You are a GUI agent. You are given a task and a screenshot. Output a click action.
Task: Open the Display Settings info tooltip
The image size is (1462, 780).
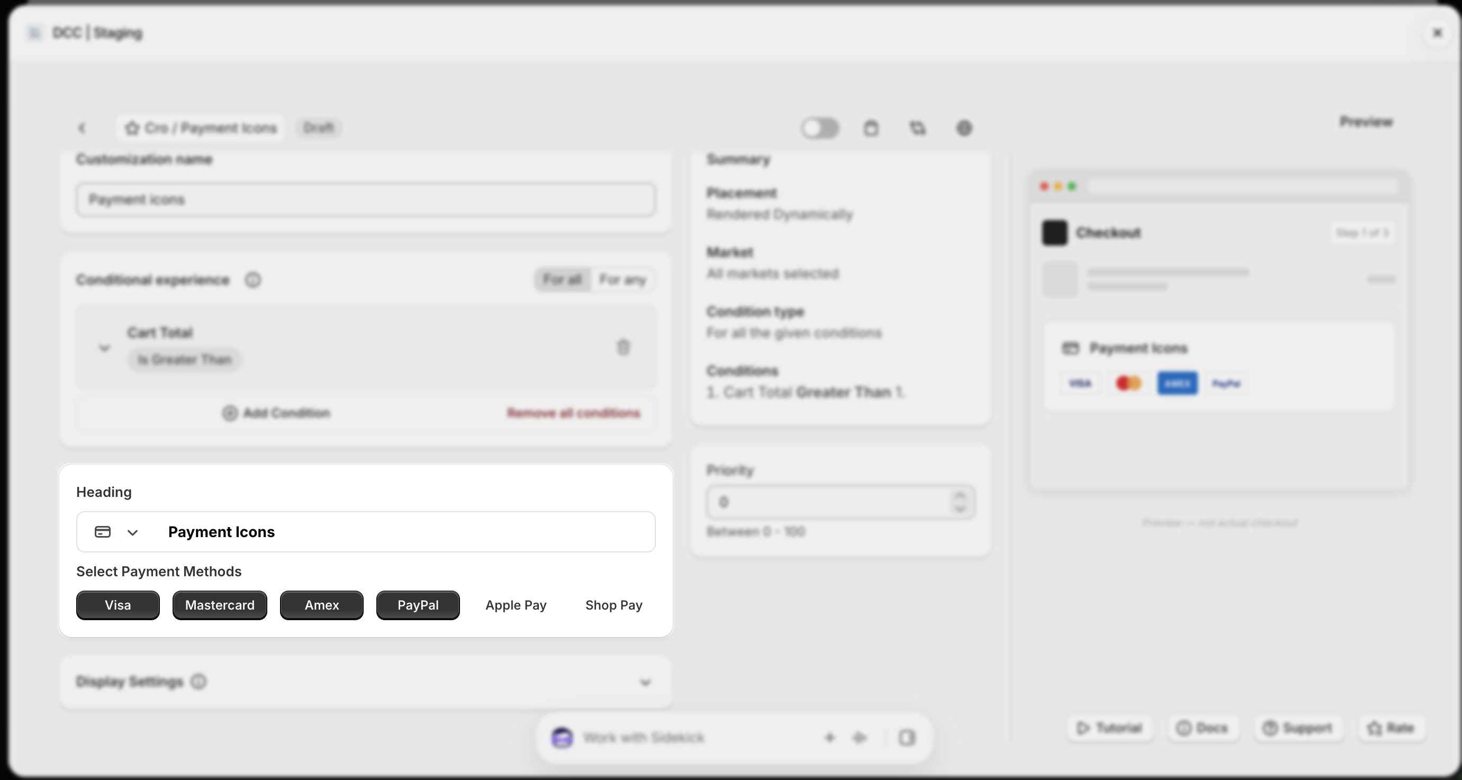(x=198, y=681)
